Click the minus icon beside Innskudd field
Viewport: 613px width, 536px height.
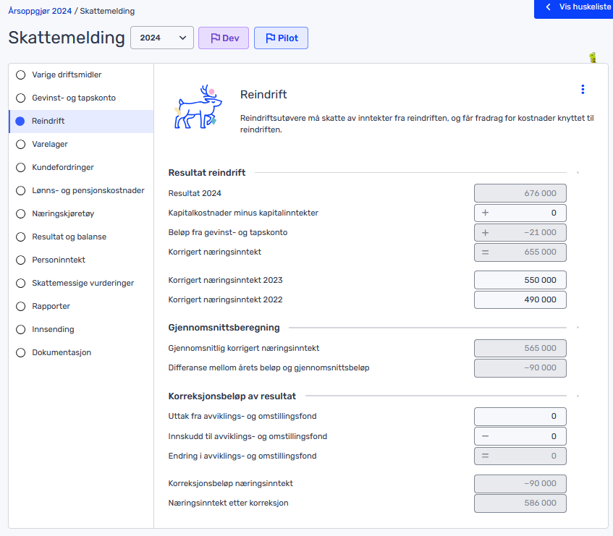click(485, 436)
